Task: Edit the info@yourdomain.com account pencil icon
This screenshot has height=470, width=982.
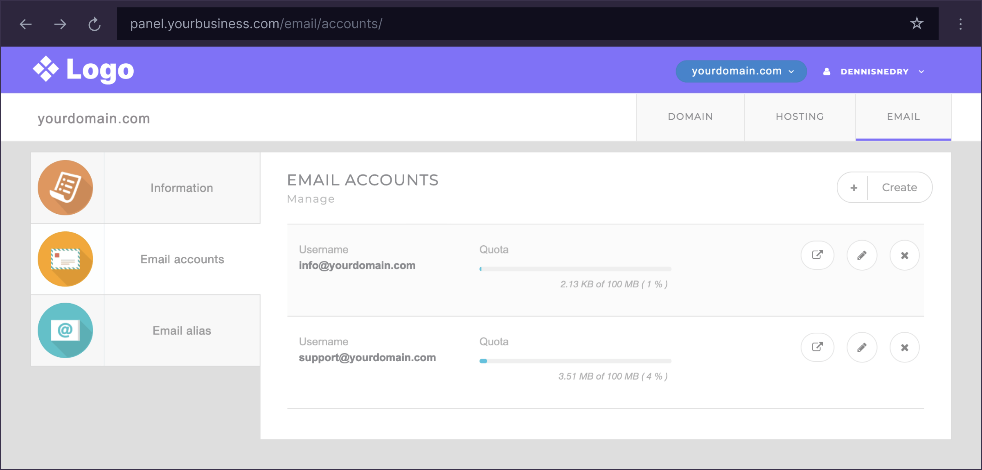Action: 862,255
